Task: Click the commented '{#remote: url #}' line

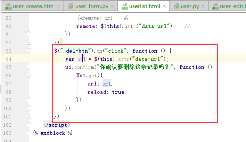Action: (x=103, y=18)
